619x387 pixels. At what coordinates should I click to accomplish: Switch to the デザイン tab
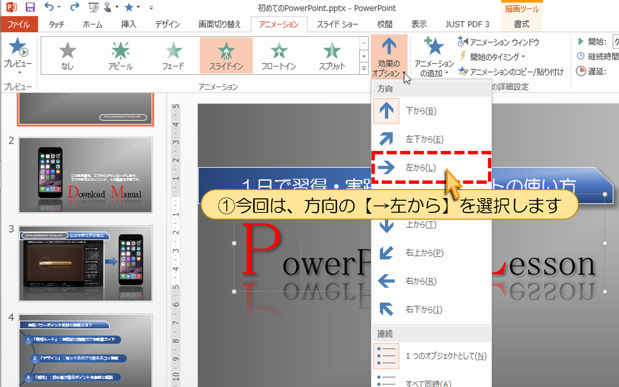coord(167,24)
